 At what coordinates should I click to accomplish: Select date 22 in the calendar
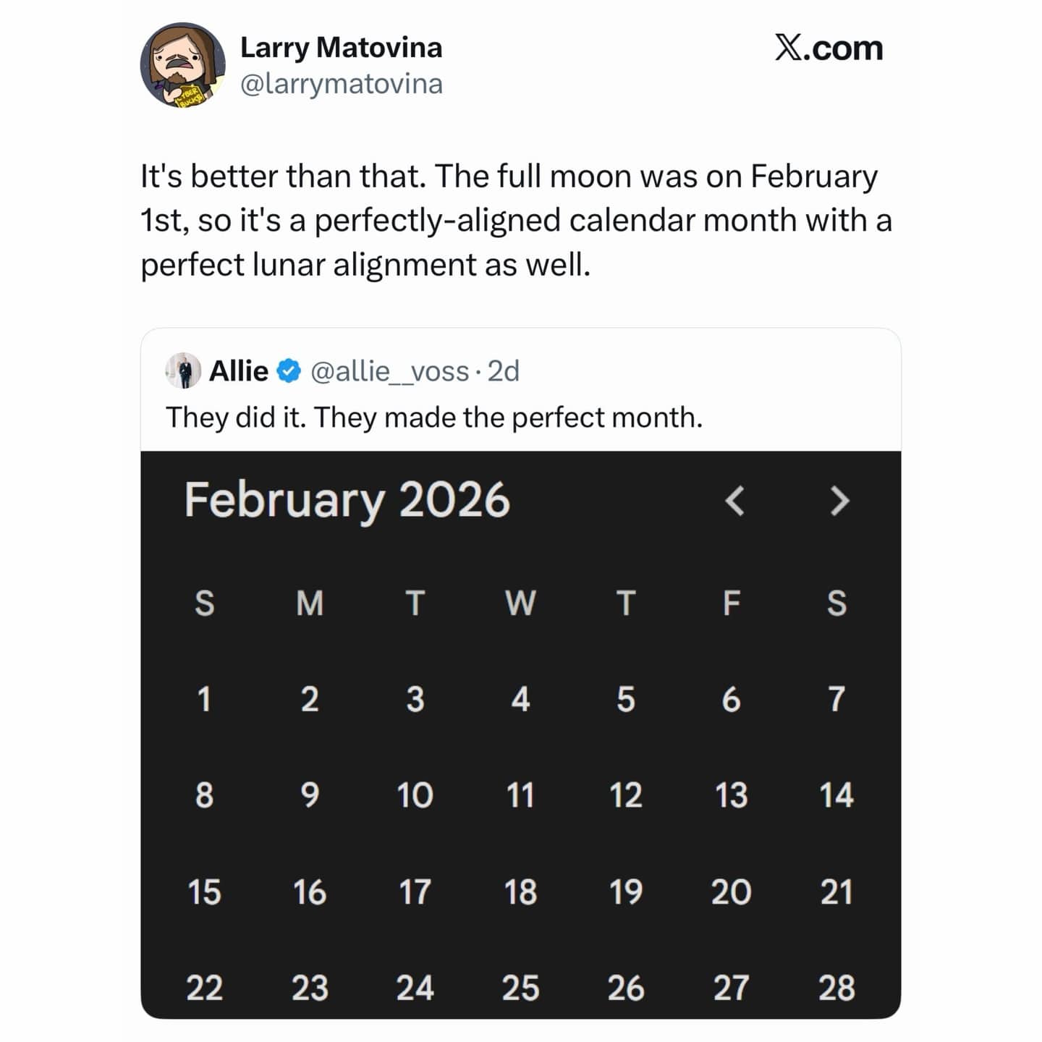[204, 988]
